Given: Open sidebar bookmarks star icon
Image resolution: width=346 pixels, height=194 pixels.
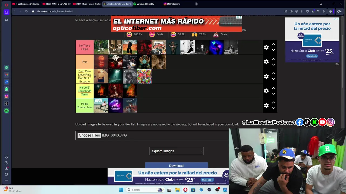Looking at the screenshot, I should 6,19.
